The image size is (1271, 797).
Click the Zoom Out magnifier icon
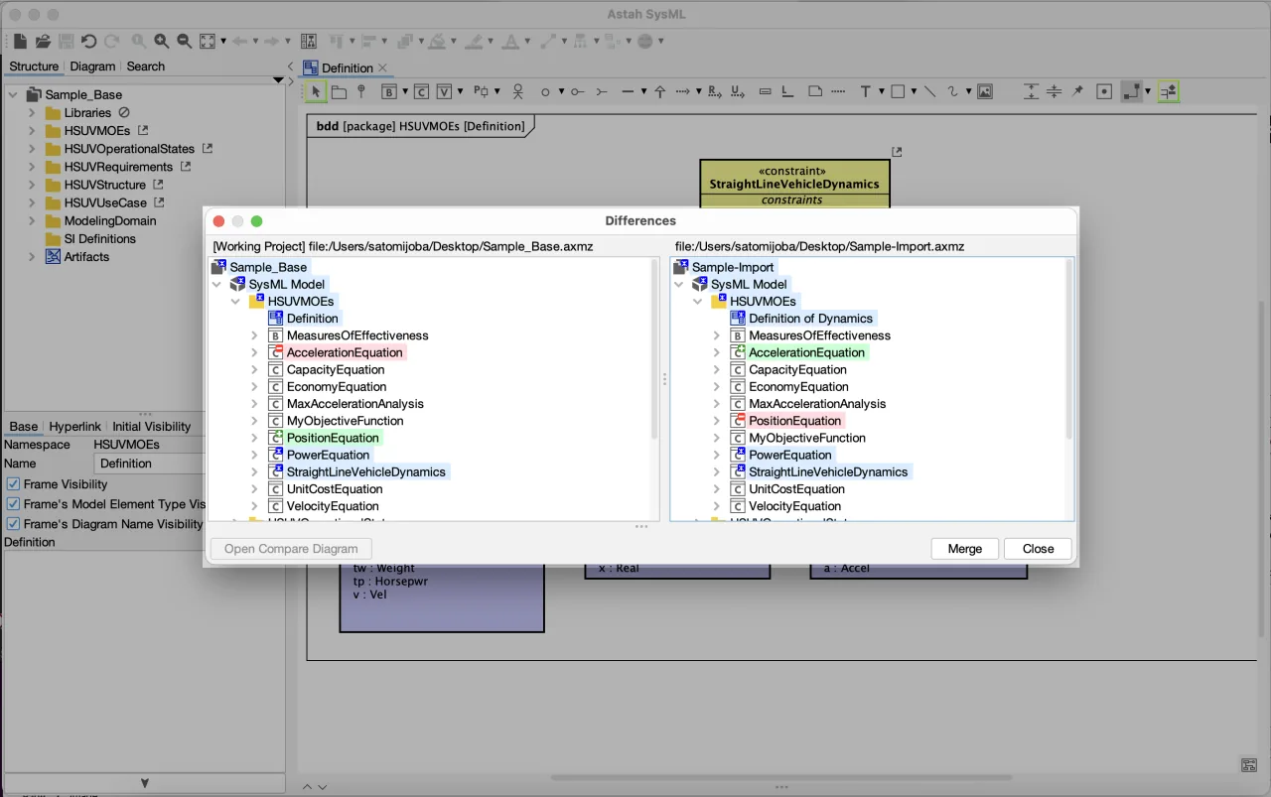tap(185, 41)
